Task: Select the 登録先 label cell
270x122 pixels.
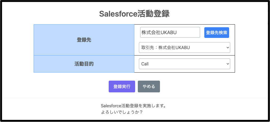Action: [84, 40]
